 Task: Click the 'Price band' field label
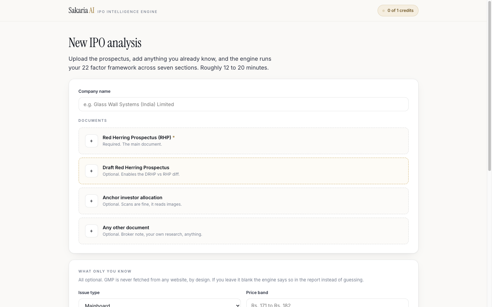click(257, 293)
